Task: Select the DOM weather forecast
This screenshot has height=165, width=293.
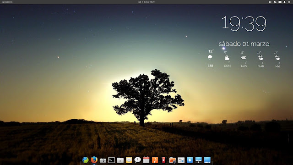Action: point(227,59)
